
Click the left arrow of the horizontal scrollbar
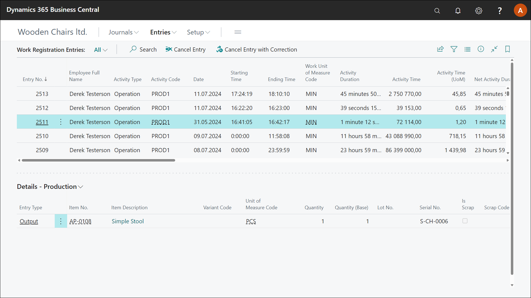[19, 160]
